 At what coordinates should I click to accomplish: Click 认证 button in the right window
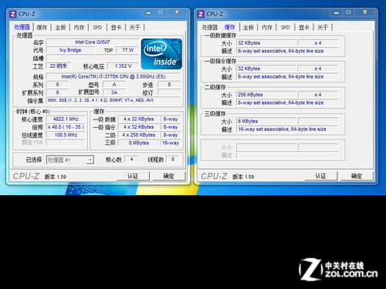pos(320,176)
